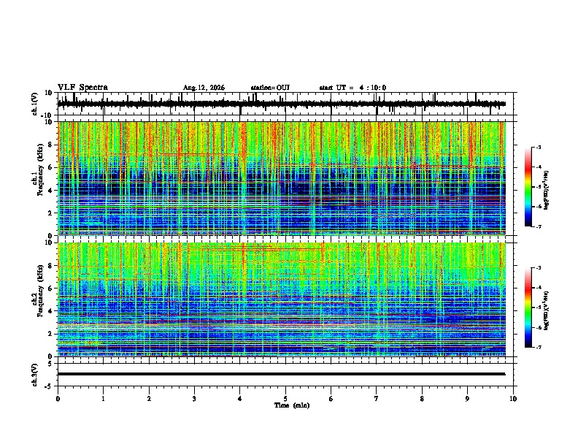Click the time-axis tick label "9"
Viewport: 578px width, 447px height.
pyautogui.click(x=468, y=399)
